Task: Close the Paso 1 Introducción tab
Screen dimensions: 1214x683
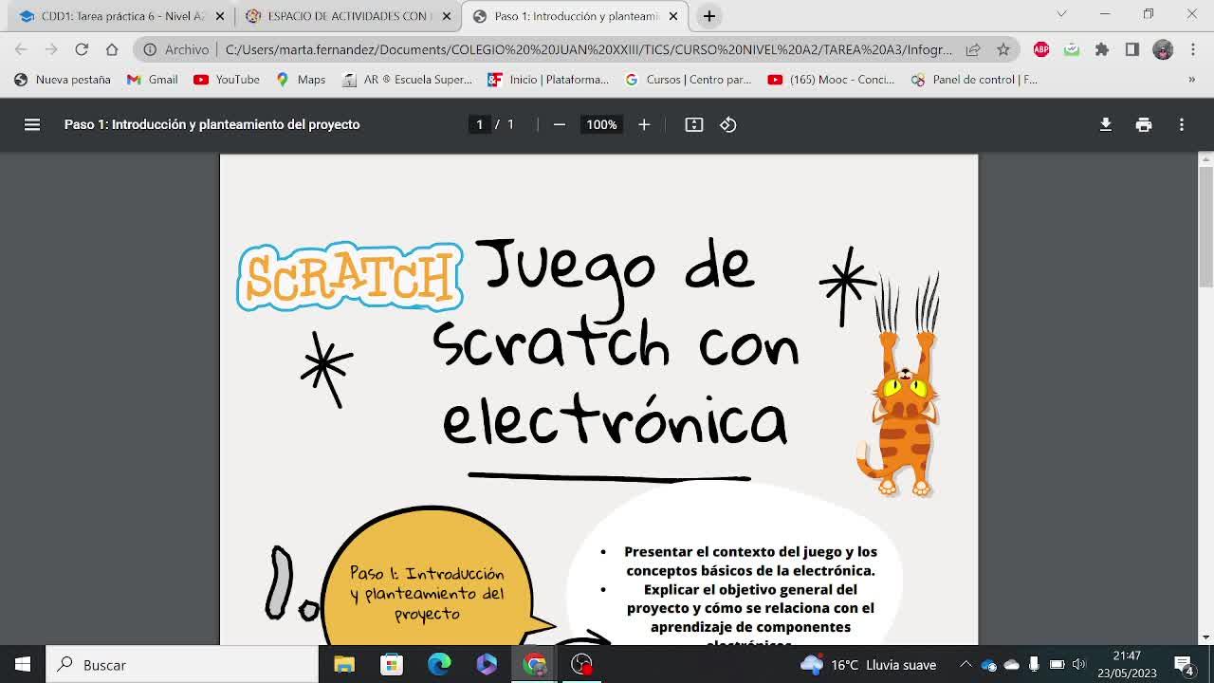Action: click(x=673, y=16)
